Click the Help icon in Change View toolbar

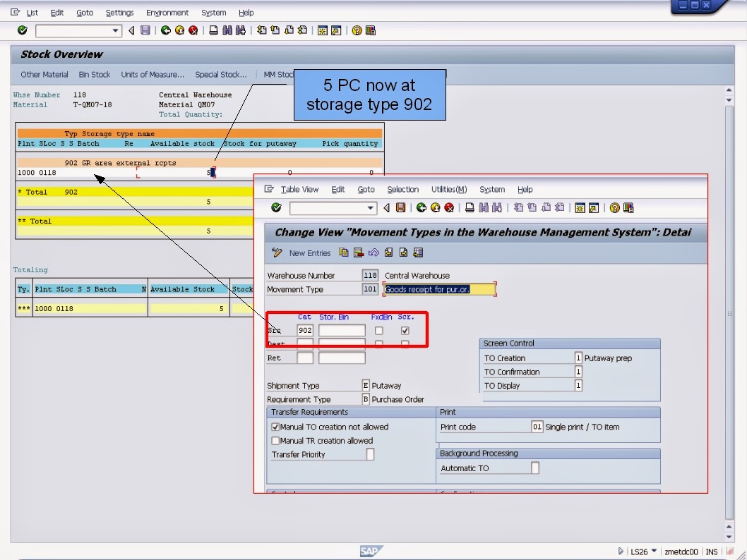pyautogui.click(x=614, y=207)
